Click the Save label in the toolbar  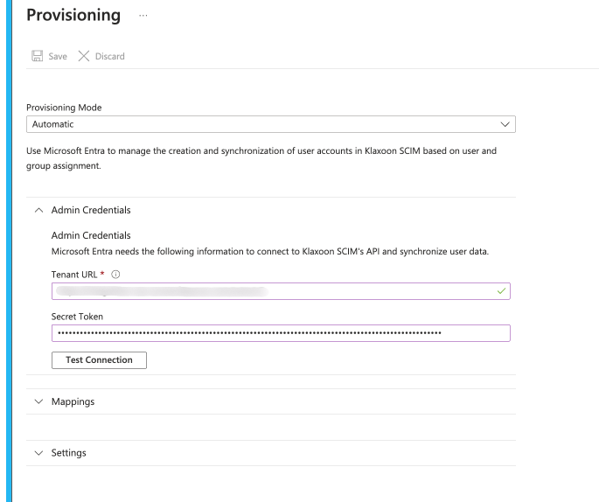coord(58,56)
